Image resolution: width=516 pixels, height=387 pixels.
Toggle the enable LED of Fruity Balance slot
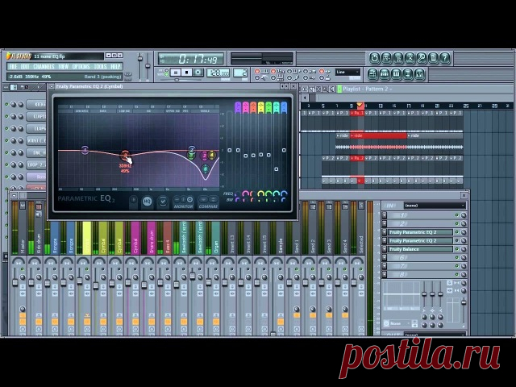pos(457,249)
